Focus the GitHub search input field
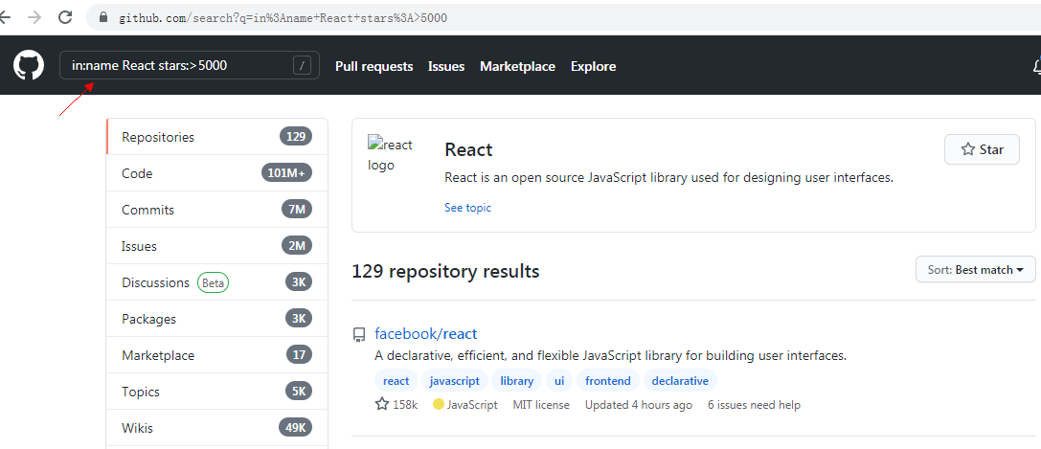 tap(190, 66)
